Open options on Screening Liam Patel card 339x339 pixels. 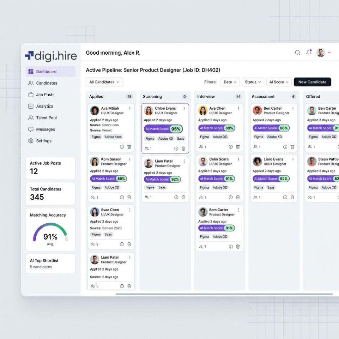[184, 161]
